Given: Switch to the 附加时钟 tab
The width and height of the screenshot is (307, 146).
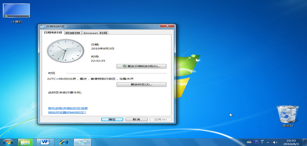Looking at the screenshot, I should [x=72, y=33].
